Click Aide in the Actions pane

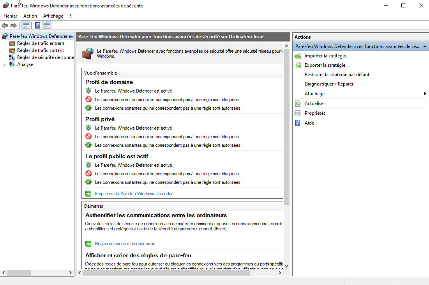pos(309,123)
